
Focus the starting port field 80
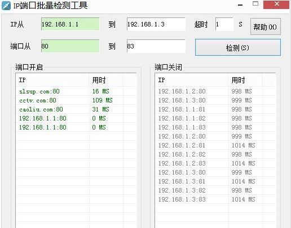[70, 46]
